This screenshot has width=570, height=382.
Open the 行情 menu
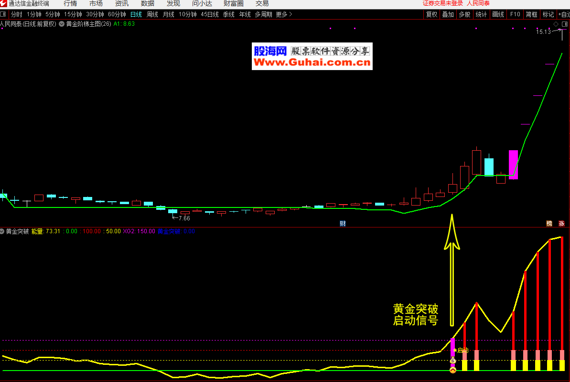[70, 3]
